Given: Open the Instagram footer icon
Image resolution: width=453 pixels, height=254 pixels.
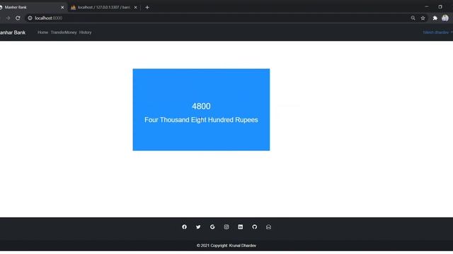Looking at the screenshot, I should point(226,227).
